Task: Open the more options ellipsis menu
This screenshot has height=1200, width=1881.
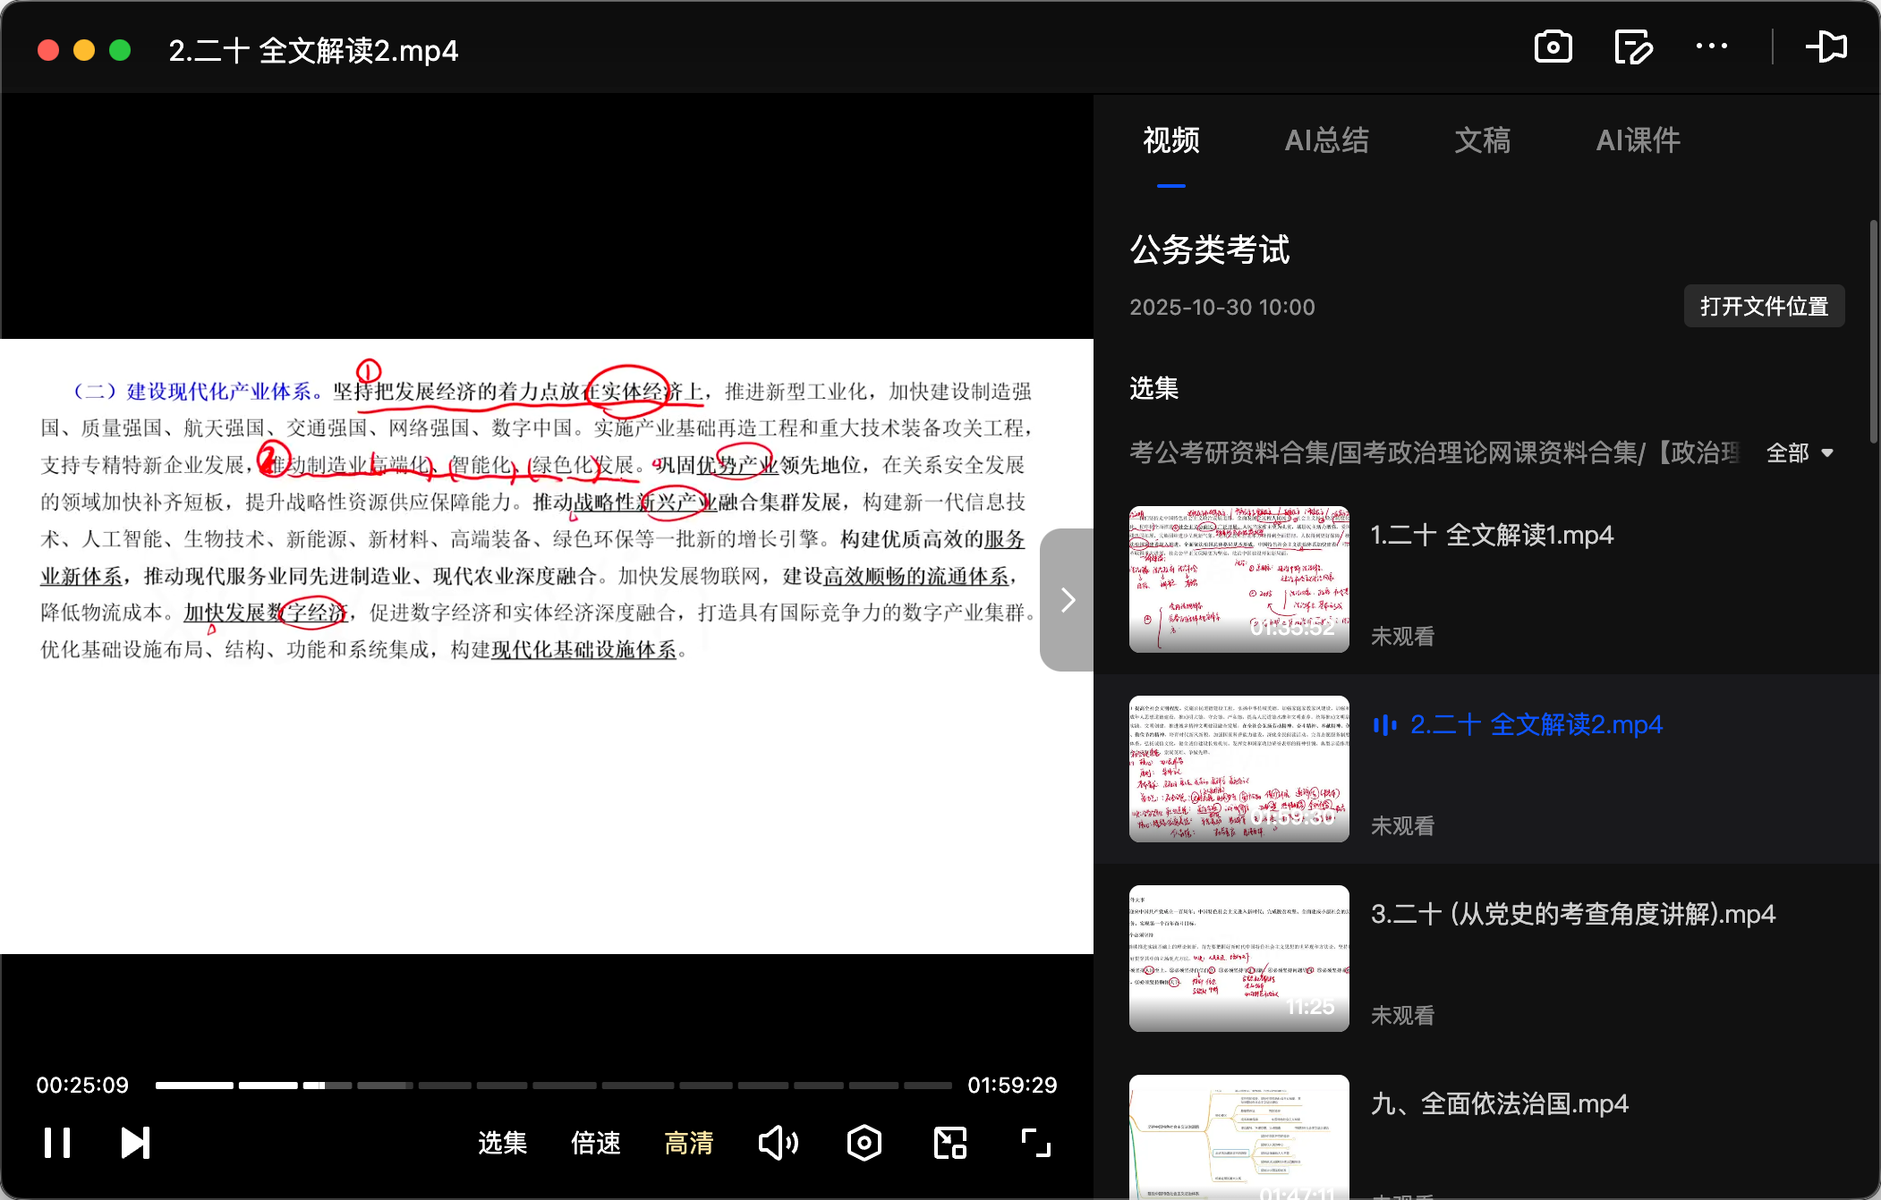Action: 1711,46
